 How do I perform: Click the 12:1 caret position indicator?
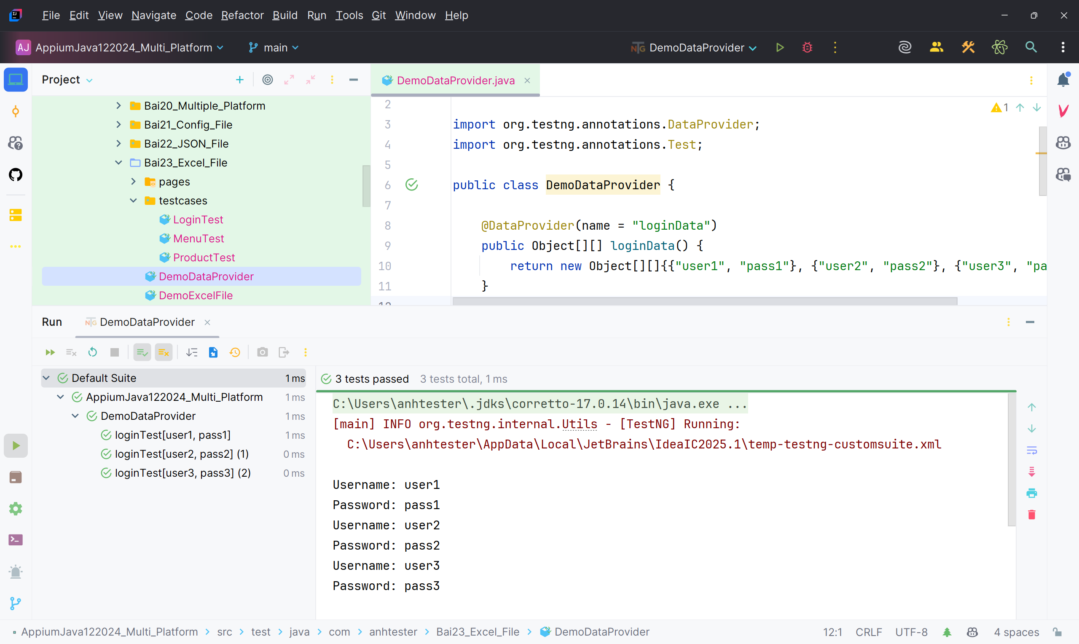(x=832, y=632)
